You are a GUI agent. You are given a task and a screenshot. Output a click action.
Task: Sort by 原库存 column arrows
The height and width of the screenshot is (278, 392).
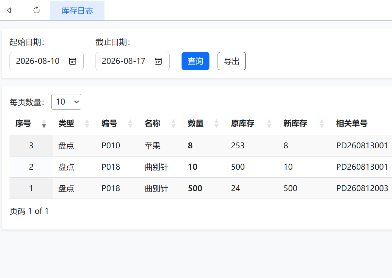269,124
